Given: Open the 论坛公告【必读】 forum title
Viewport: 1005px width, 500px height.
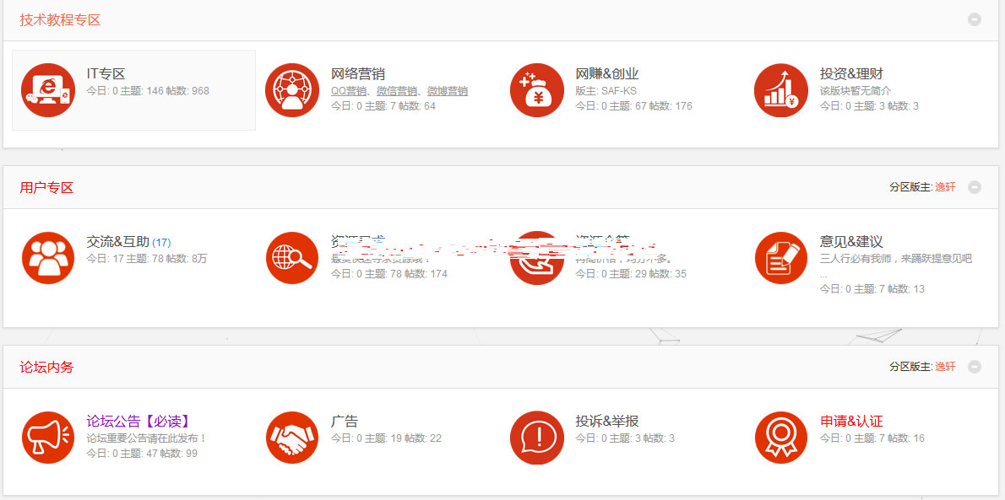Looking at the screenshot, I should [x=138, y=422].
